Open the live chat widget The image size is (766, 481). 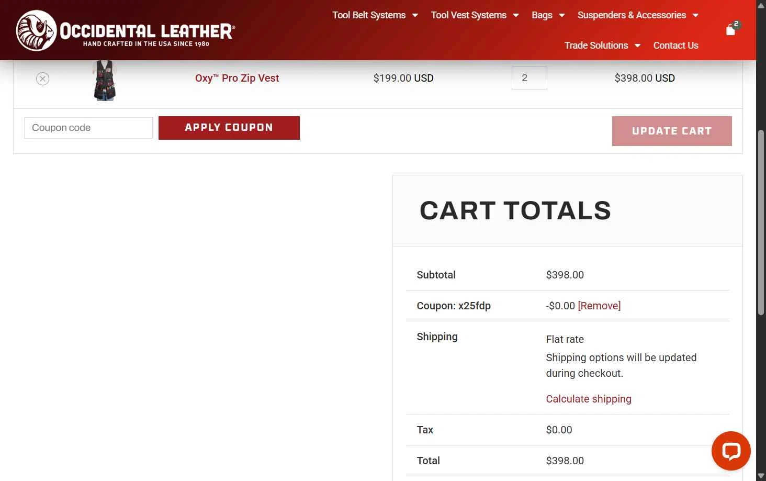tap(731, 451)
